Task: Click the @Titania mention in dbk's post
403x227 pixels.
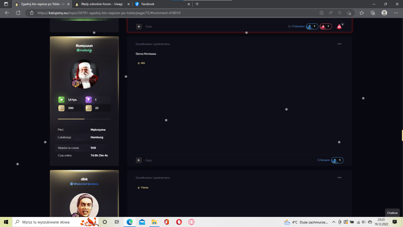Action: [x=143, y=187]
